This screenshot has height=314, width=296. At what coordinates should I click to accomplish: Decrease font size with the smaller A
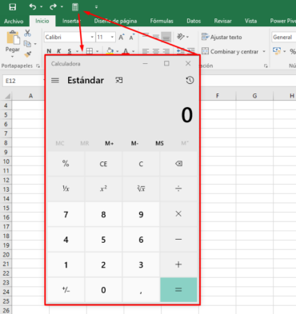coord(131,37)
